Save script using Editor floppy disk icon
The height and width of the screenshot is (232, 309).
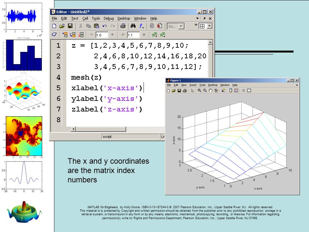click(70, 26)
